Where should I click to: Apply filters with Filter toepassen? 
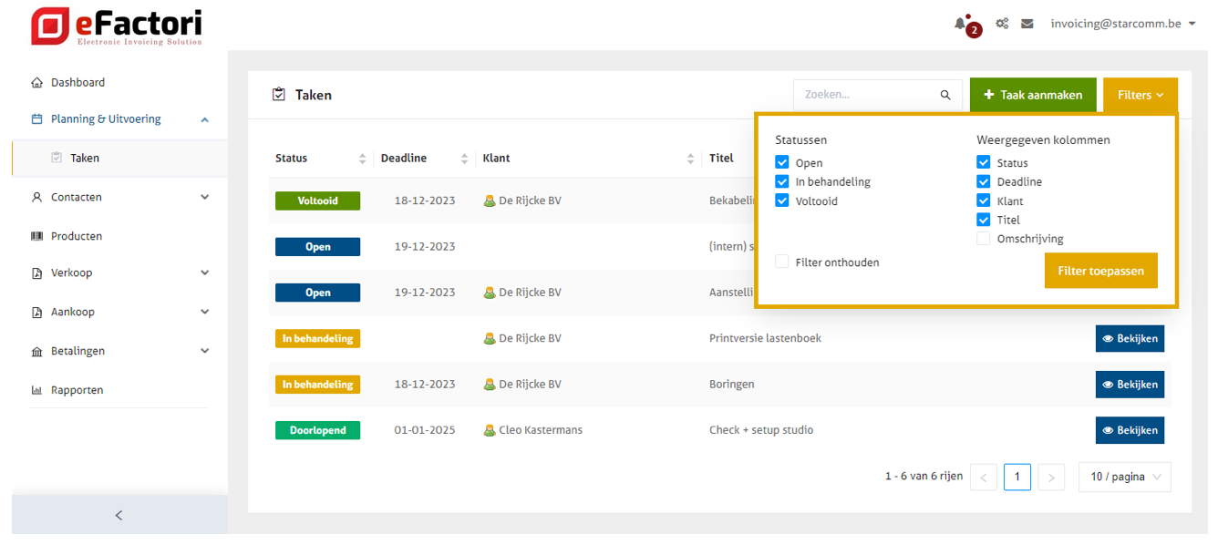(x=1100, y=271)
